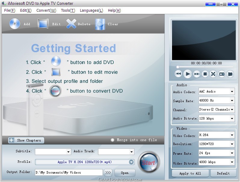Click the Show Chapters button
Screen dimensions: 240x182
[26, 140]
